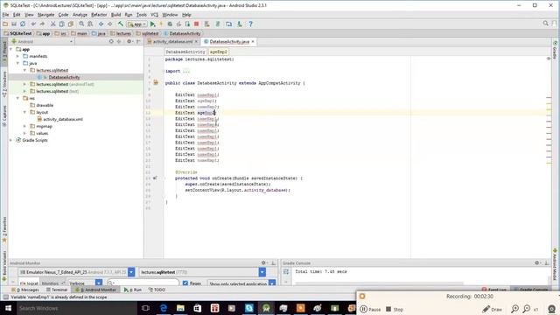Click the Open folder toolbar icon
The height and width of the screenshot is (315, 560).
click(5, 24)
